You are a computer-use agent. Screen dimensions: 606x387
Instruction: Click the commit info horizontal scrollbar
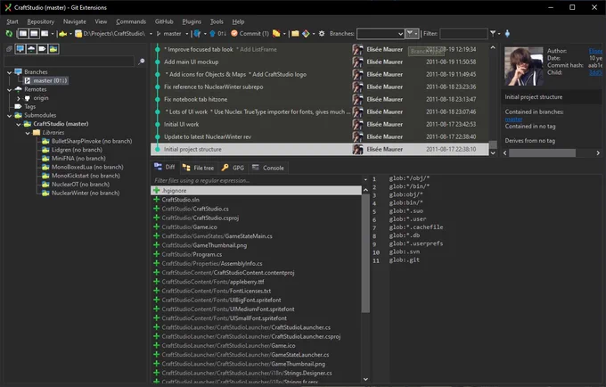point(552,153)
